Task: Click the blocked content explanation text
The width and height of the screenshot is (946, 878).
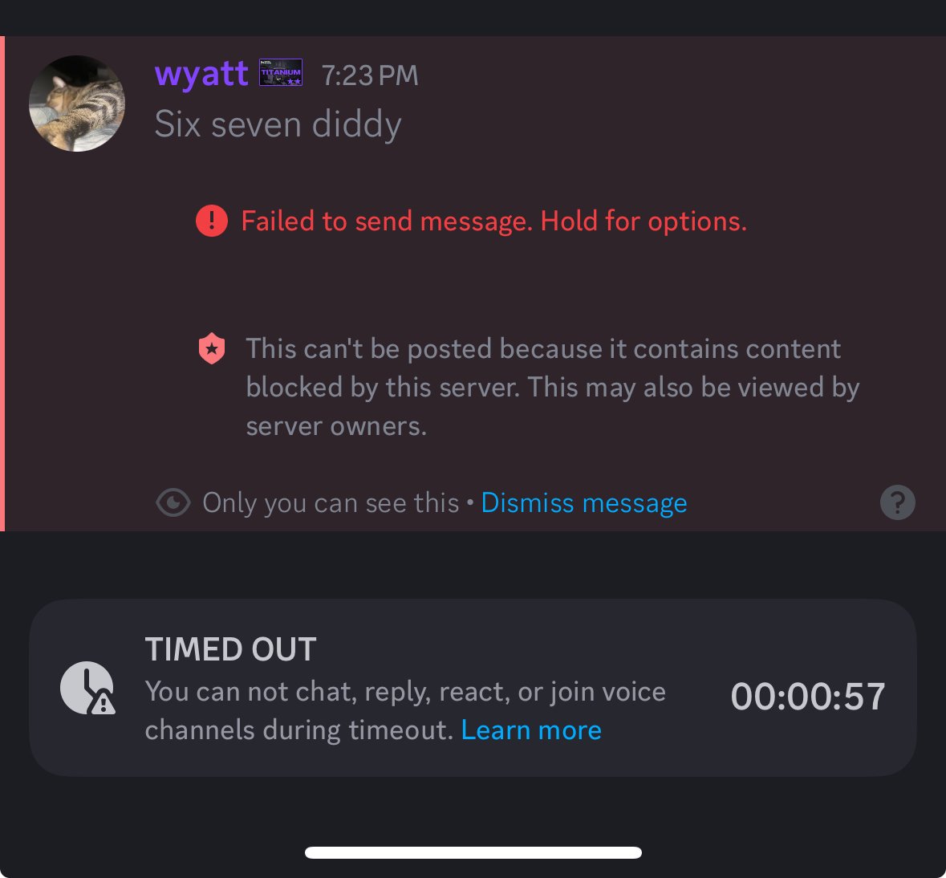Action: point(552,388)
